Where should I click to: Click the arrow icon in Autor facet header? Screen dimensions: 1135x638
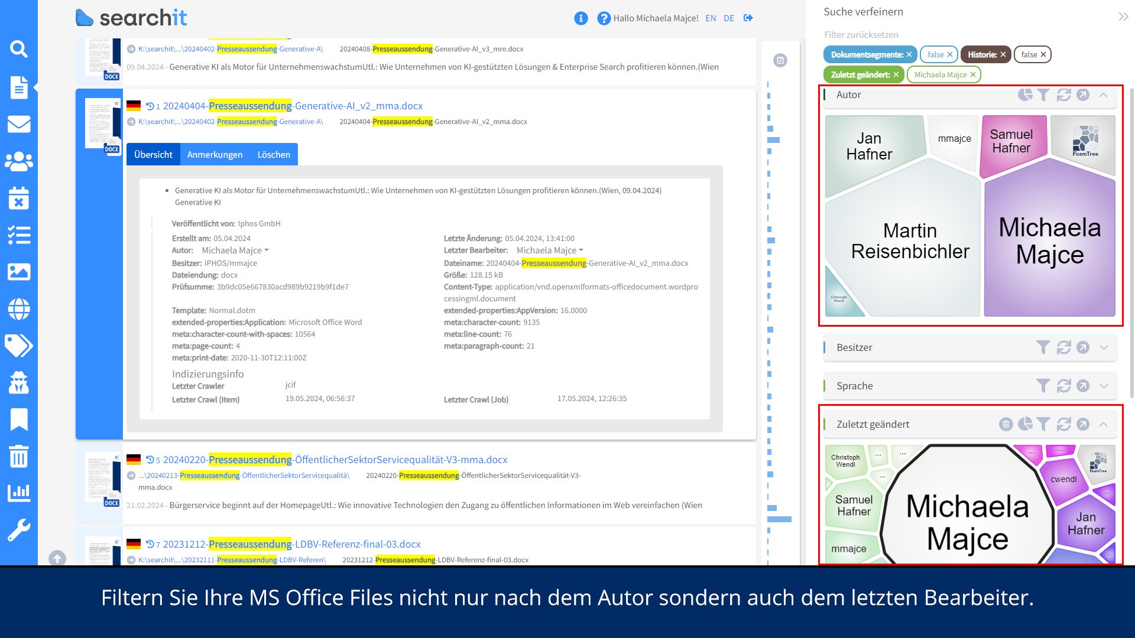(x=1083, y=95)
